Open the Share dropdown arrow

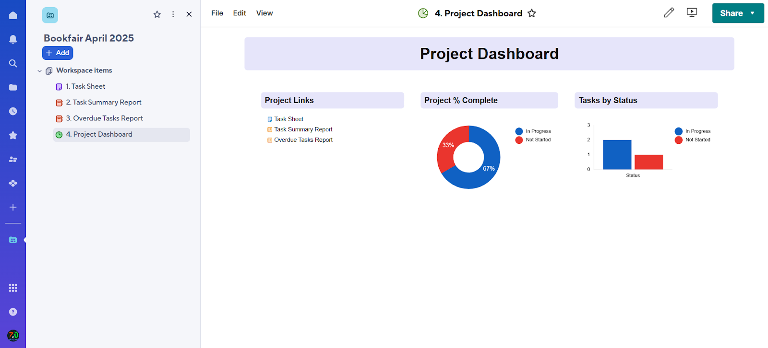753,13
